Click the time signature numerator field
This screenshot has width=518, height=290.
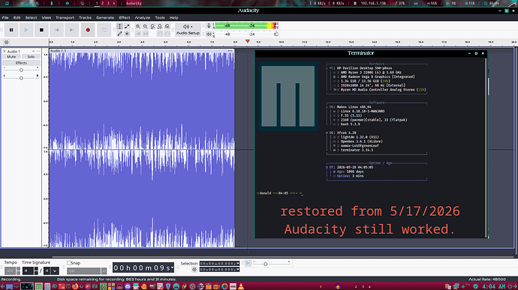coord(28,271)
